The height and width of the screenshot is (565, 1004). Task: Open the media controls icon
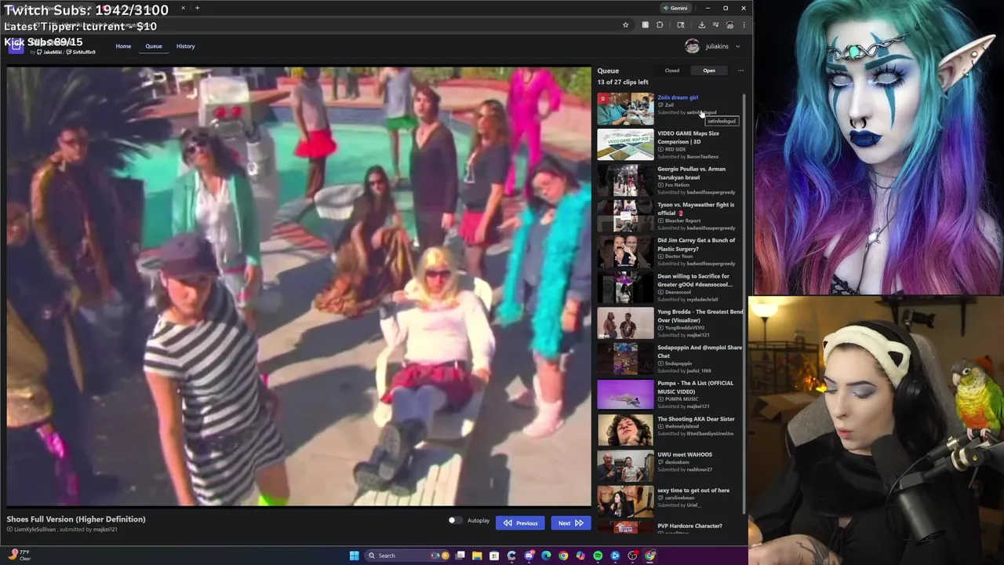click(715, 25)
